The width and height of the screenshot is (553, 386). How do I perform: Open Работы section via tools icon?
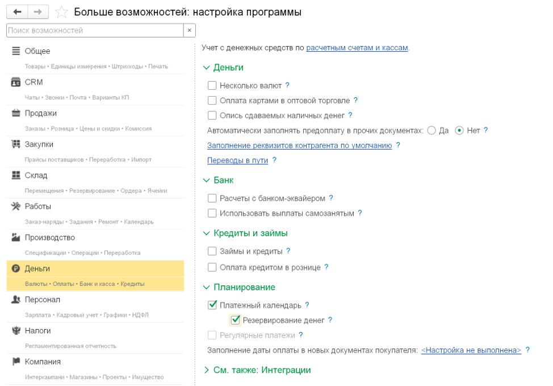(16, 206)
